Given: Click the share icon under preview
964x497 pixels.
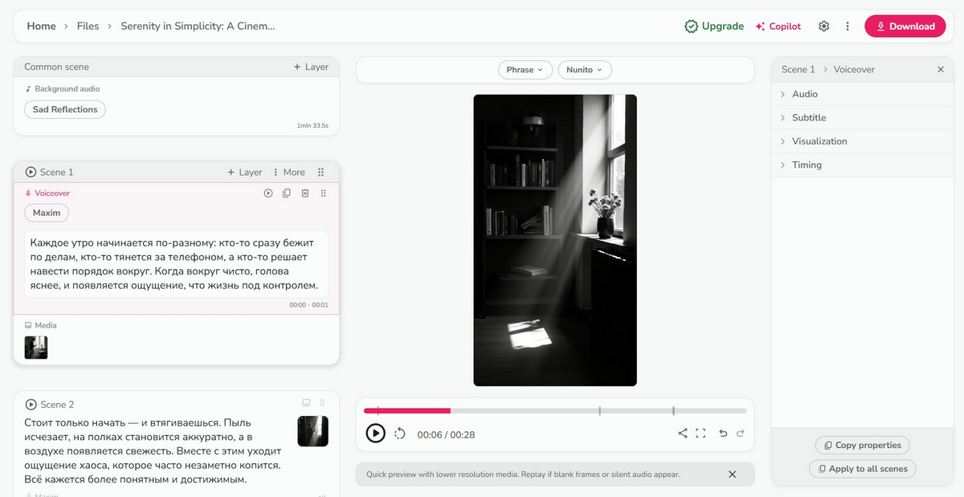Looking at the screenshot, I should (x=682, y=434).
